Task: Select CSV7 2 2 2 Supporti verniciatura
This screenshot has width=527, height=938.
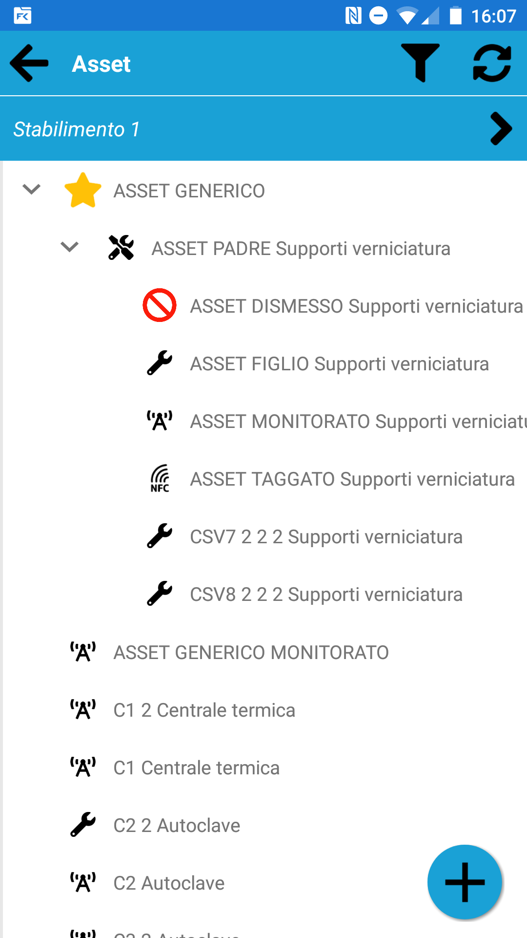Action: (x=326, y=536)
